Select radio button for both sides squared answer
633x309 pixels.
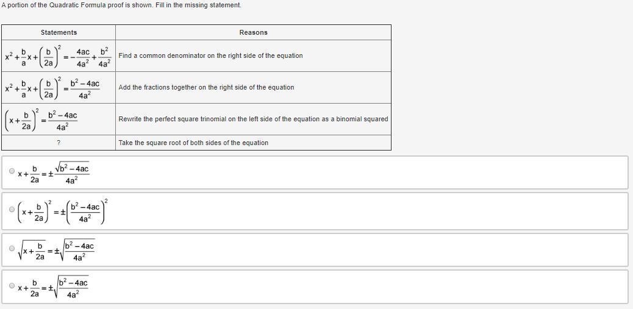(12, 210)
